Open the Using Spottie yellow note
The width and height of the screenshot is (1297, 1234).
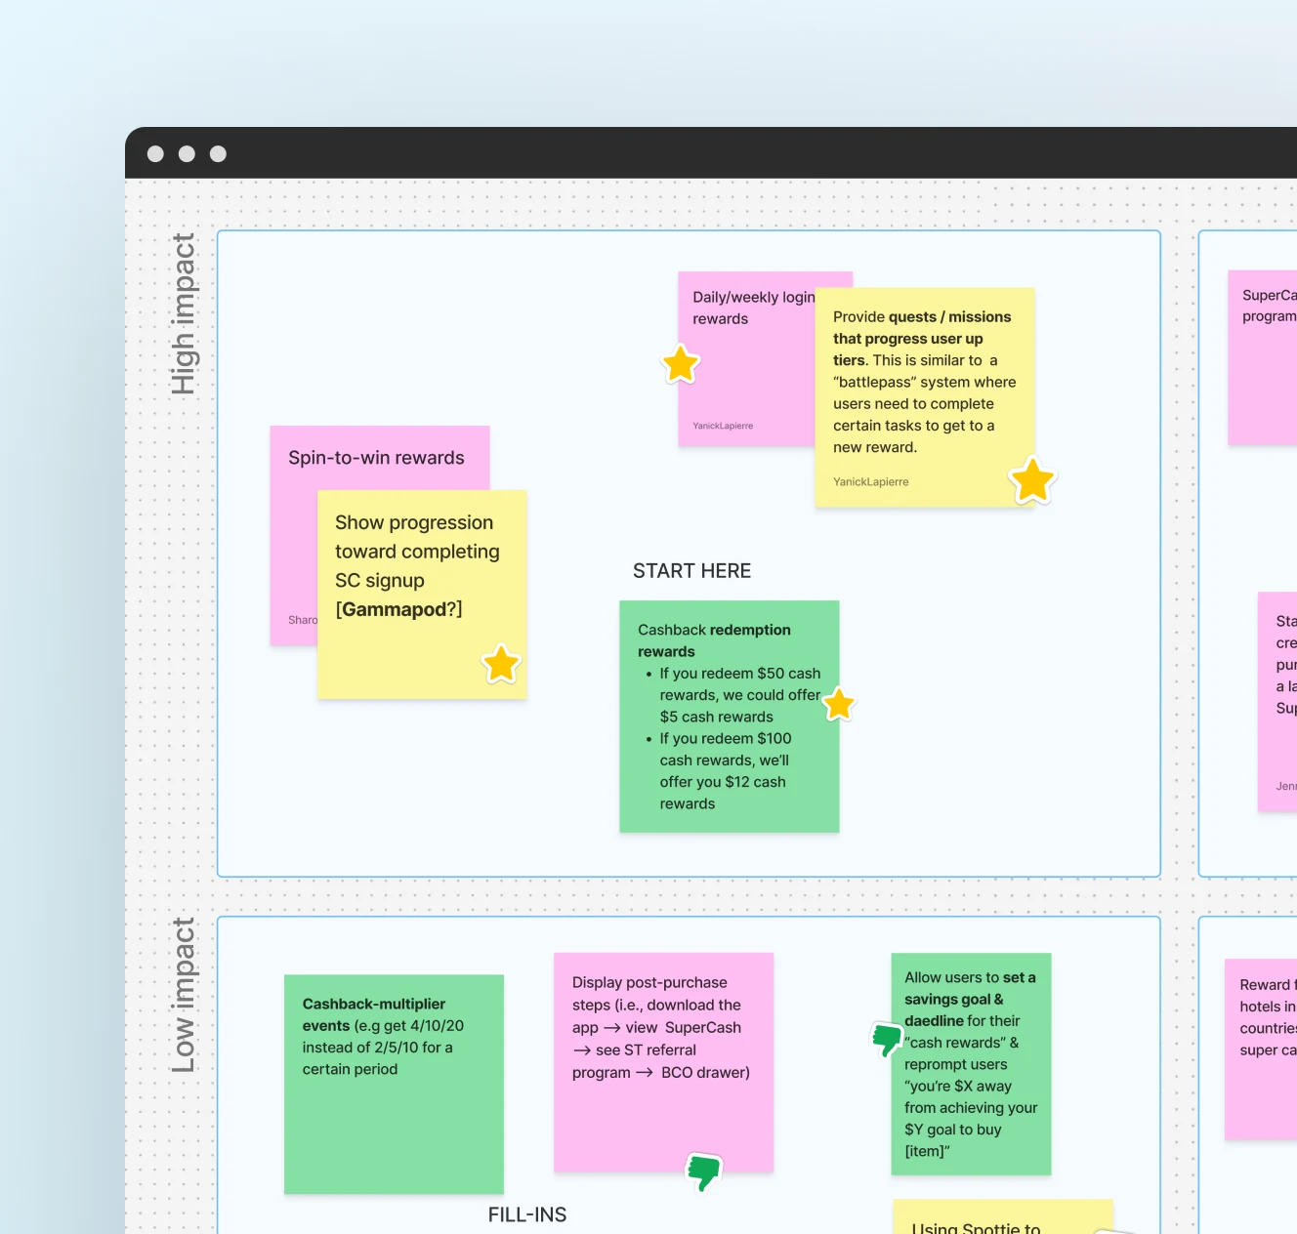[1001, 1222]
